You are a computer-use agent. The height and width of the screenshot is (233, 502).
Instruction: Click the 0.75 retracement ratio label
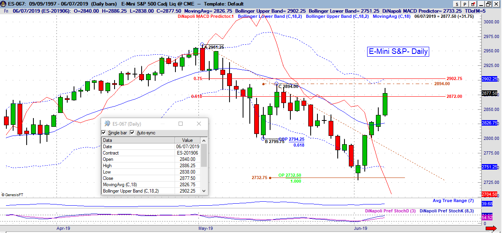pyautogui.click(x=198, y=79)
